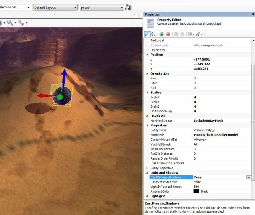Sort properties alphabetically

click(153, 34)
